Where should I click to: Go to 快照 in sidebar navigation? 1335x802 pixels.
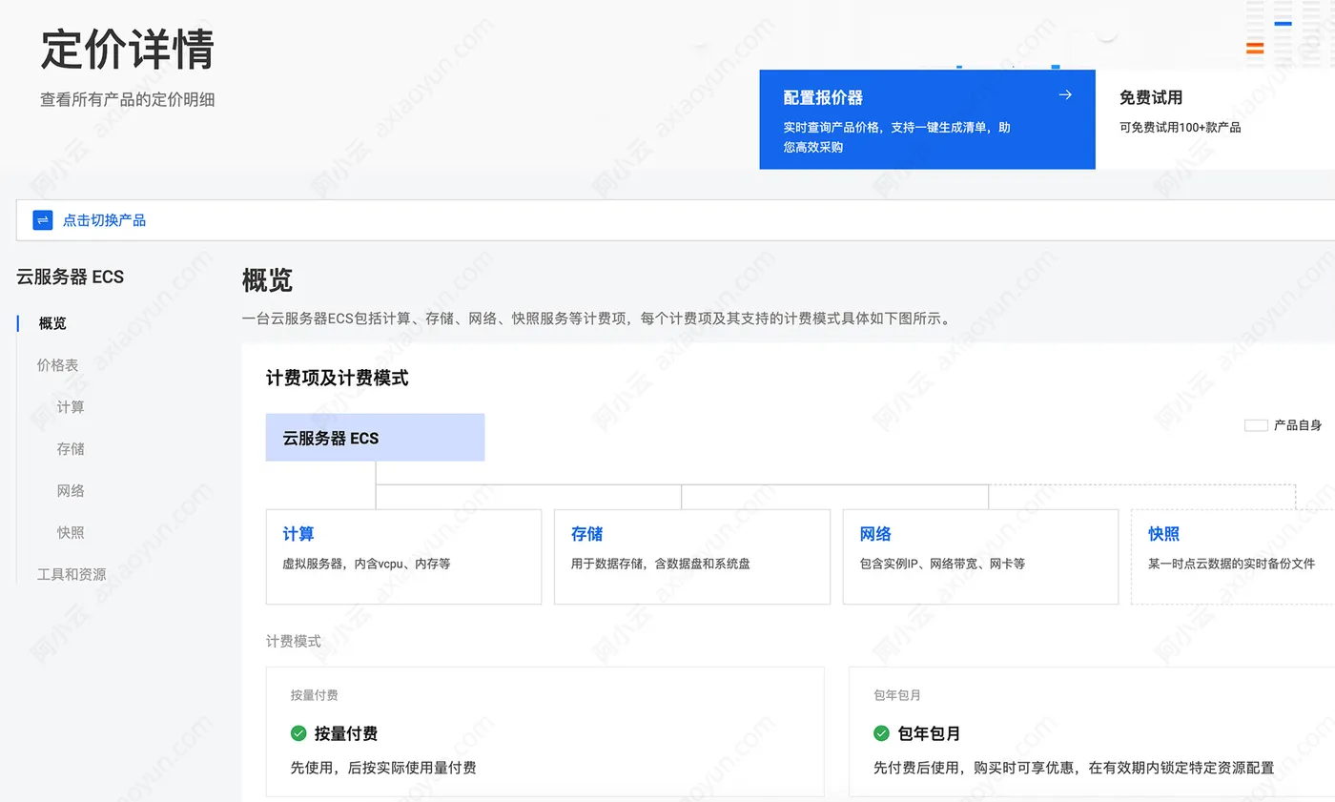click(71, 532)
